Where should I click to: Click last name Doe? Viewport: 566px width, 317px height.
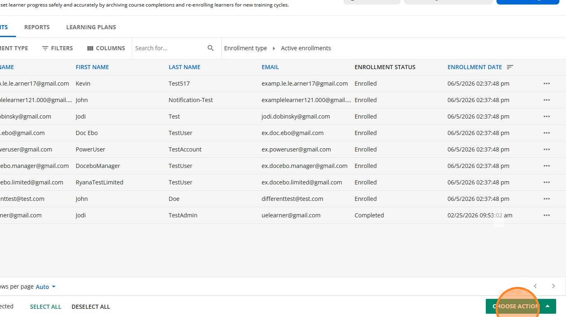tap(174, 199)
